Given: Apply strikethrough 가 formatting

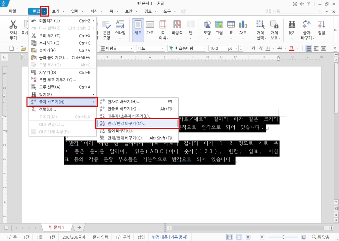Looking at the screenshot, I should click(x=280, y=48).
